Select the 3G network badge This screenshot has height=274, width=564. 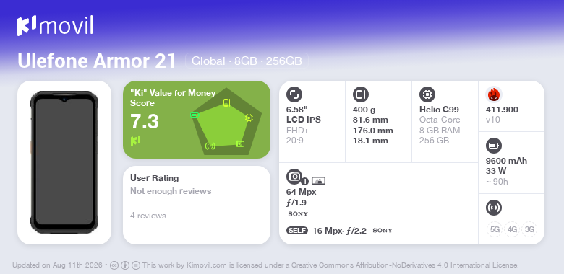(x=529, y=229)
